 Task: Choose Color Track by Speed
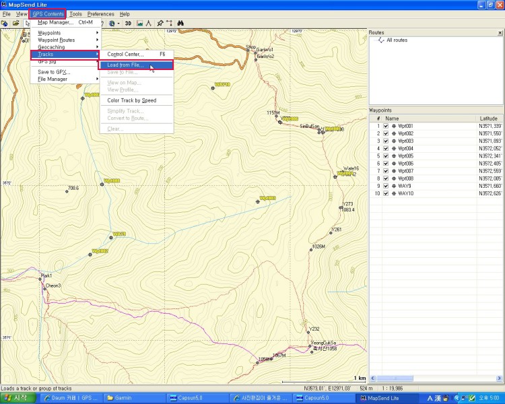[136, 100]
